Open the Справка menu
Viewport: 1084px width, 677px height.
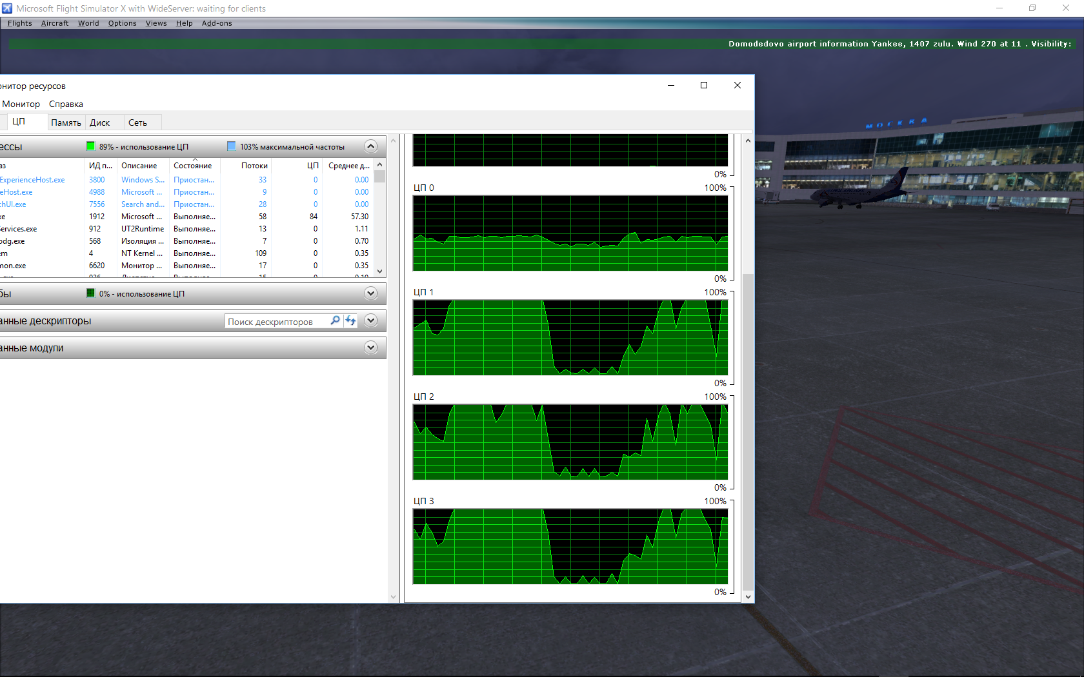pyautogui.click(x=66, y=104)
